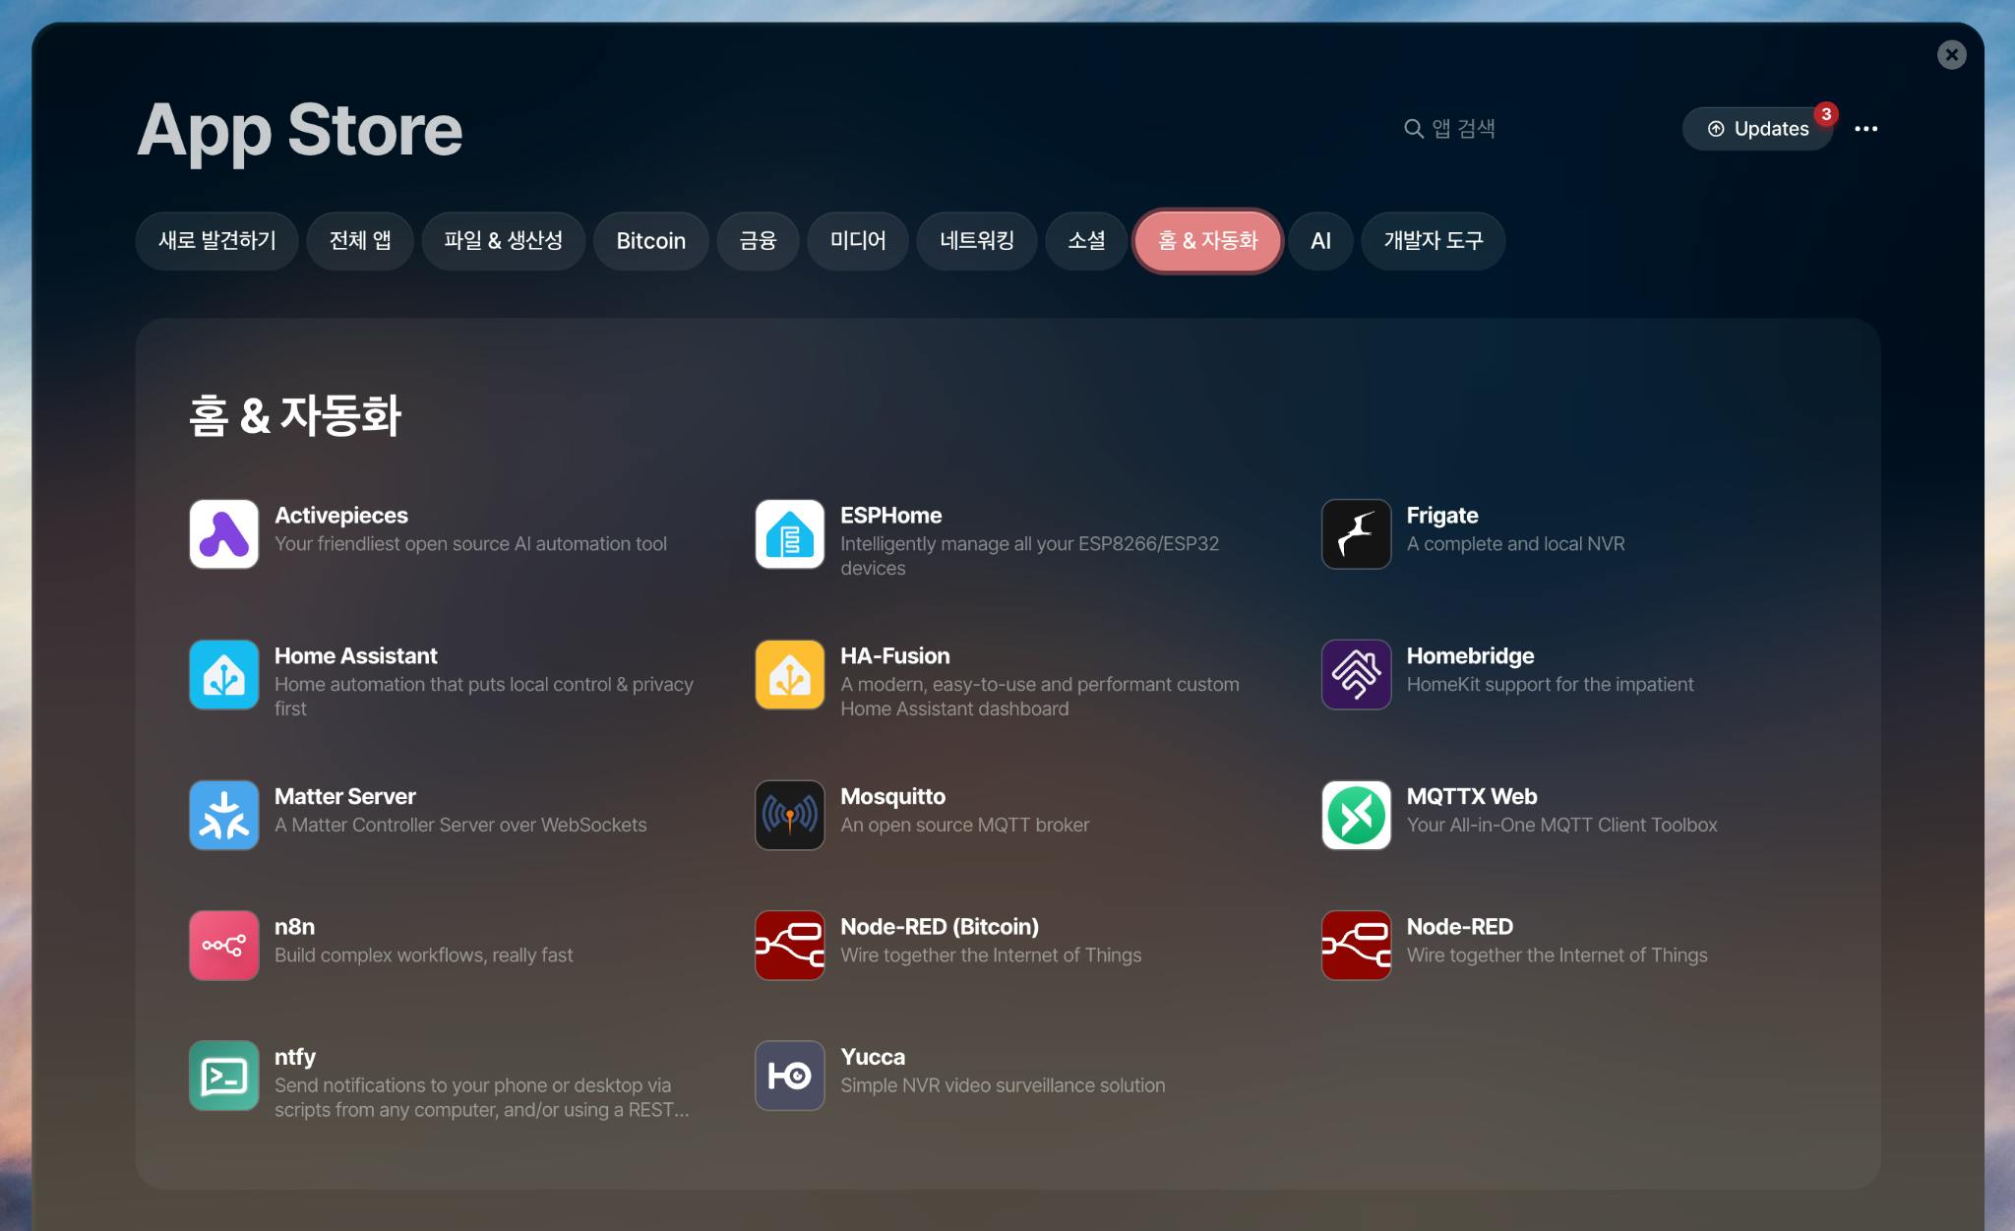Screen dimensions: 2015x1231
Task: Click the MQTTX Web green icon
Action: pos(1356,815)
